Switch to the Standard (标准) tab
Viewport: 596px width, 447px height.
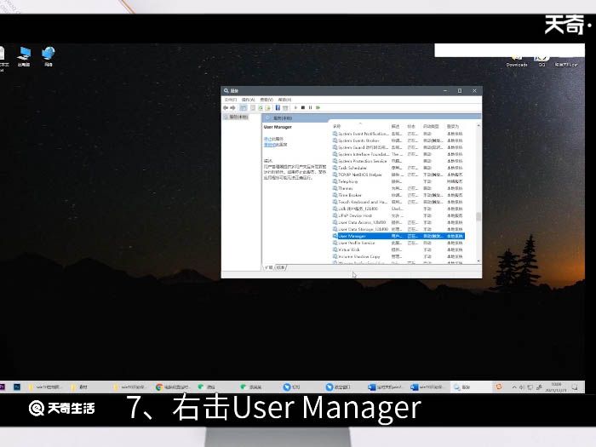[280, 267]
